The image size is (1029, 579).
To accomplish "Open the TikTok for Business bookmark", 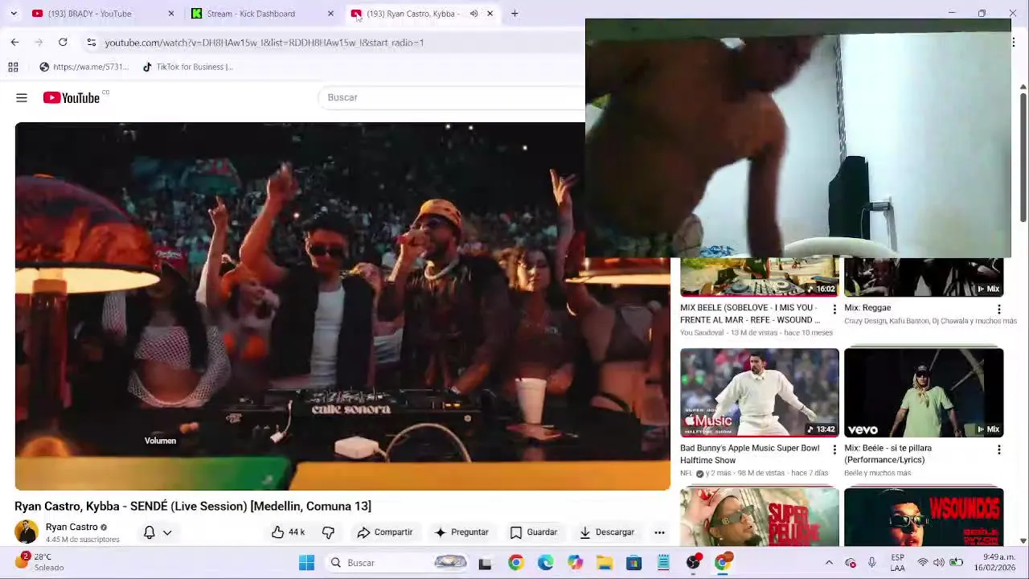I will (187, 67).
